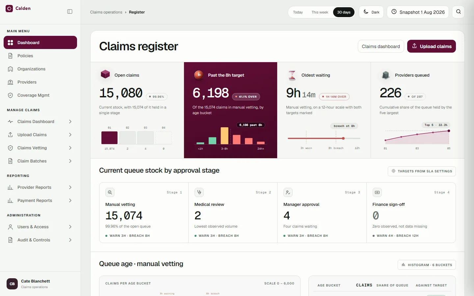Image resolution: width=474 pixels, height=296 pixels.
Task: Click the Cate Blanchett user name
Action: point(36,281)
